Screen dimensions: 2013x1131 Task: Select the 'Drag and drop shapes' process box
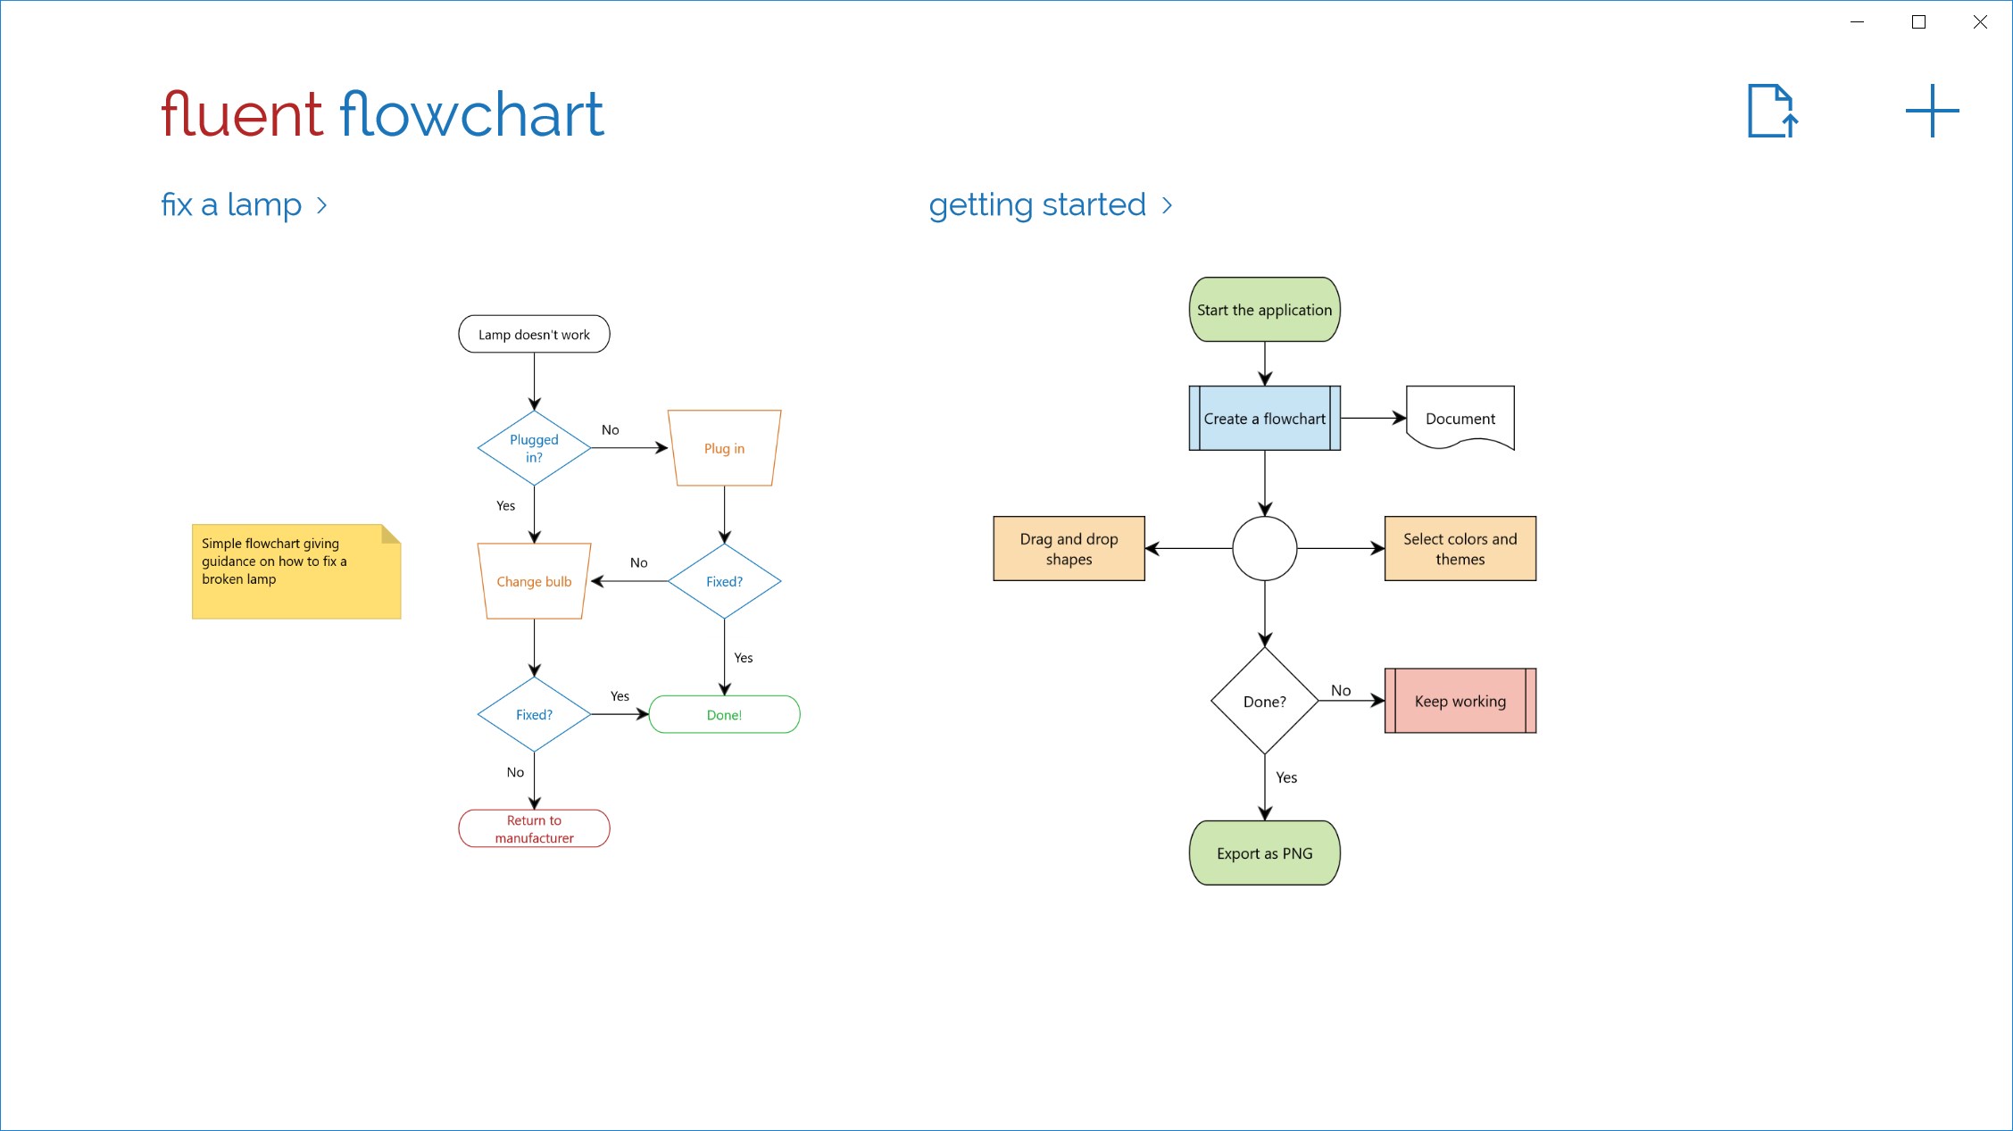click(x=1069, y=547)
